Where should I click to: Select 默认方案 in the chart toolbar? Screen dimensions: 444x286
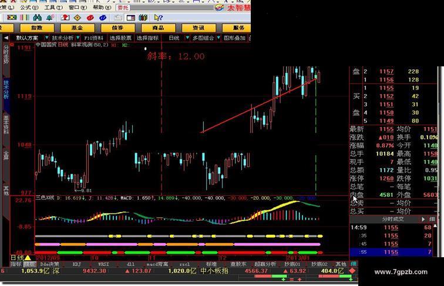coord(27,38)
